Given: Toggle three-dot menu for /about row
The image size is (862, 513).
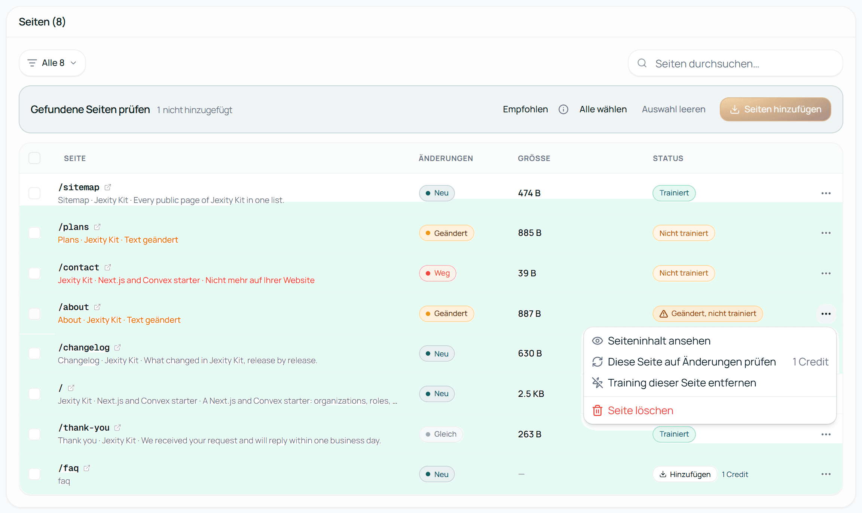Looking at the screenshot, I should 826,314.
